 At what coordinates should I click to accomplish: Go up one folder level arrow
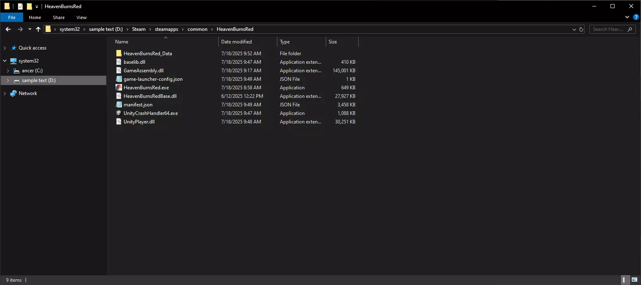point(38,29)
